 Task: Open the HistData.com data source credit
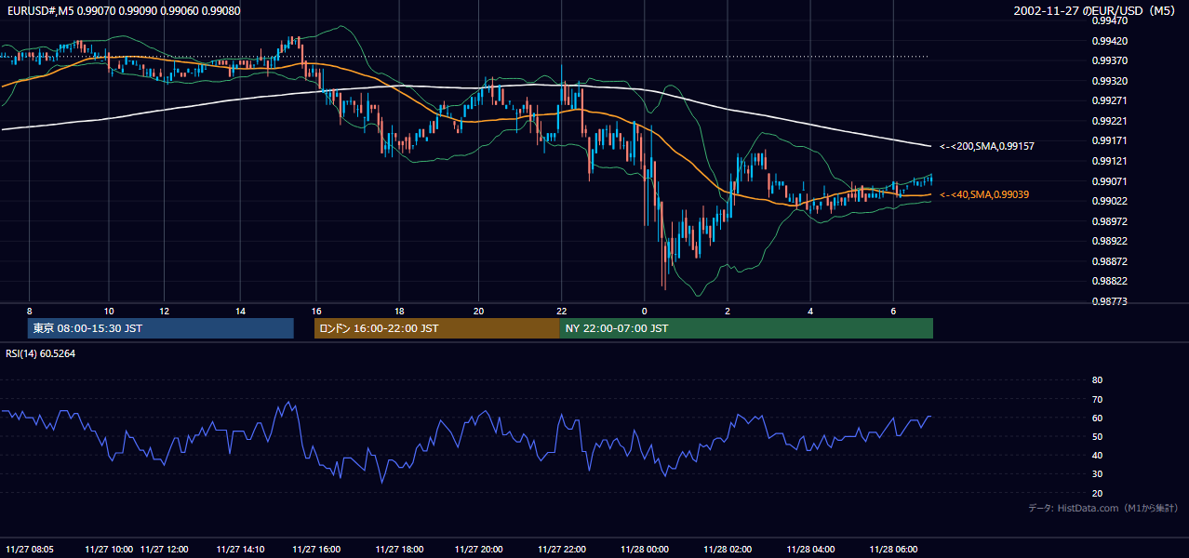[1103, 508]
